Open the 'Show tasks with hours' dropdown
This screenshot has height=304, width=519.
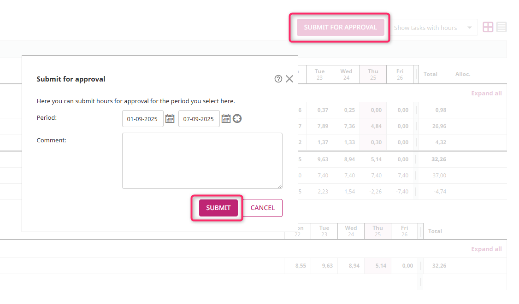[433, 28]
